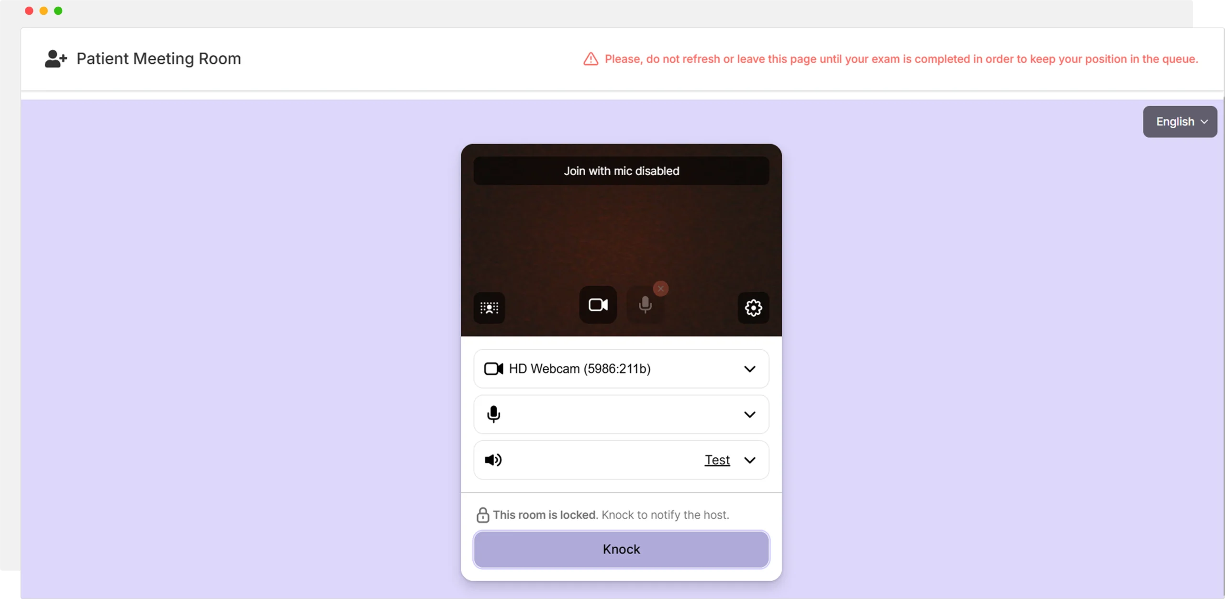The height and width of the screenshot is (599, 1225).
Task: Click the green macOS fullscreen button
Action: coord(58,11)
